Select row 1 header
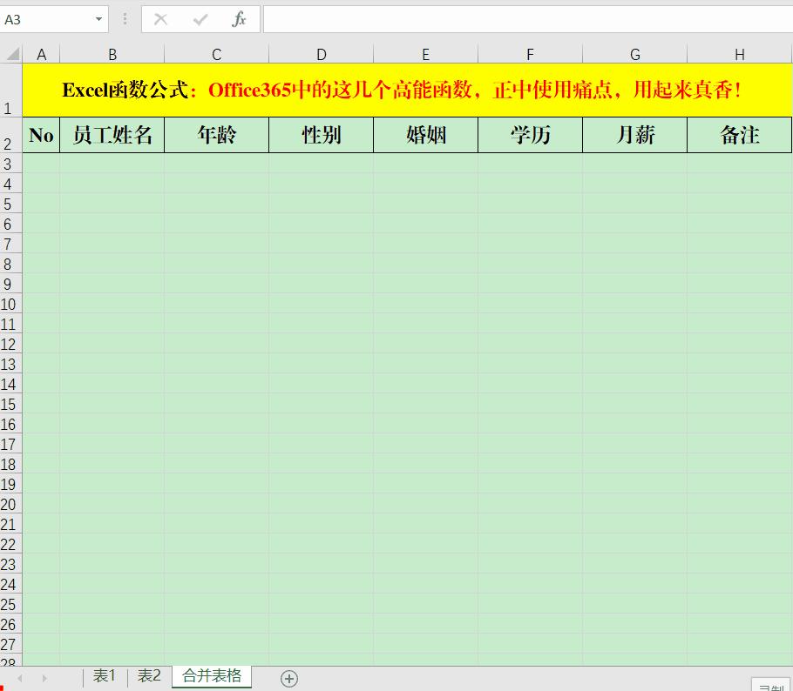 click(x=10, y=90)
